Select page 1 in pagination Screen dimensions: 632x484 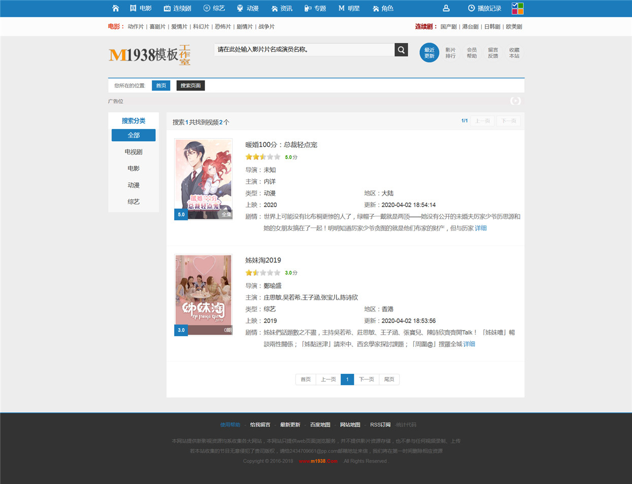point(347,379)
